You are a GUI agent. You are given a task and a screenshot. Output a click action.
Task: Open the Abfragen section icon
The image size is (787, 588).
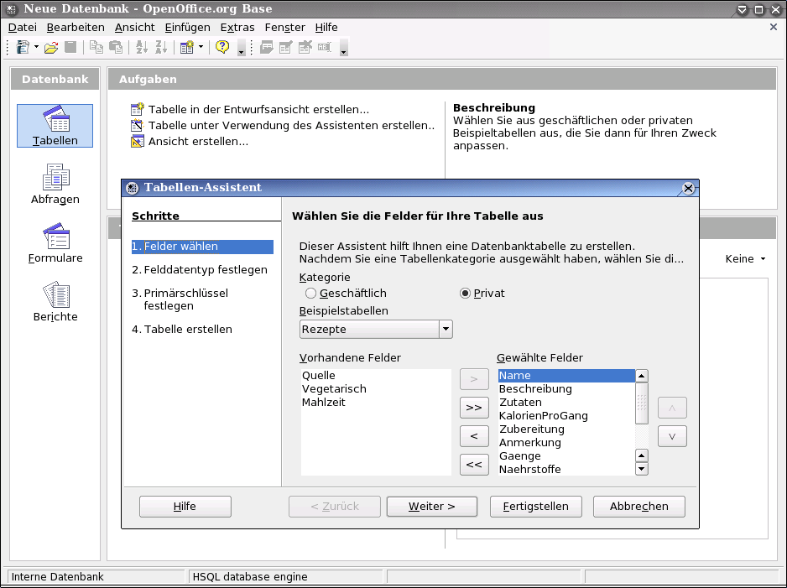tap(55, 184)
